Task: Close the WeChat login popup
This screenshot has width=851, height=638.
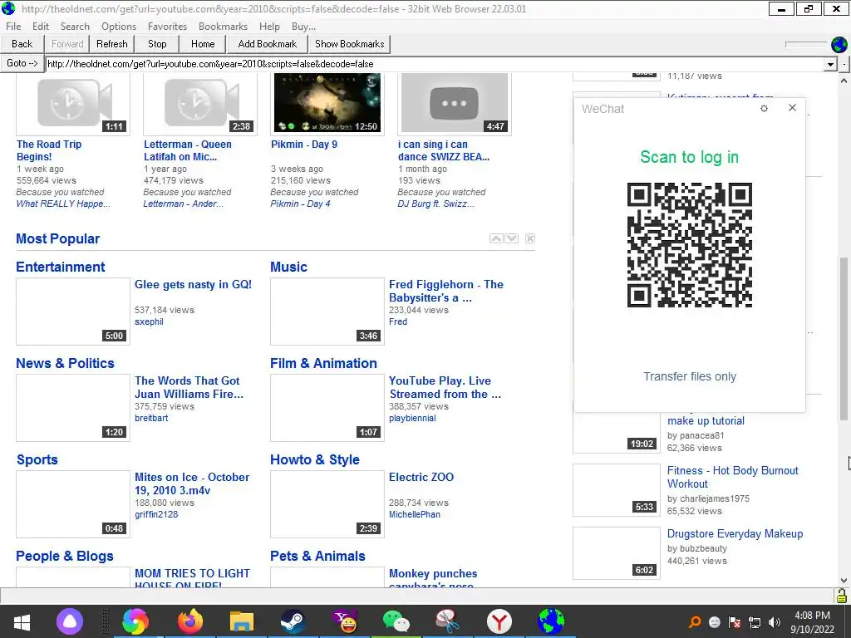Action: pos(792,108)
